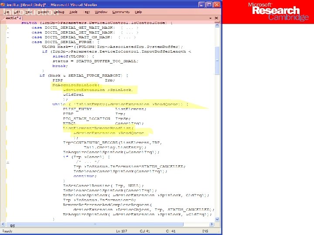Open the Project menu

[x=43, y=12]
